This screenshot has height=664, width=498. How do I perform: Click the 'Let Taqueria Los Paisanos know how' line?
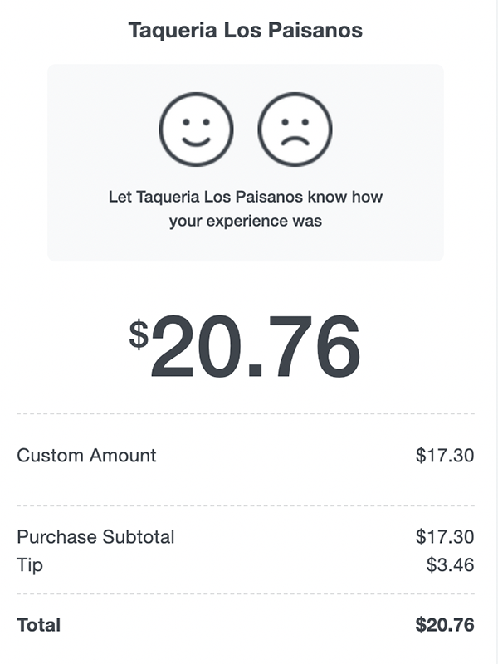coord(245,198)
